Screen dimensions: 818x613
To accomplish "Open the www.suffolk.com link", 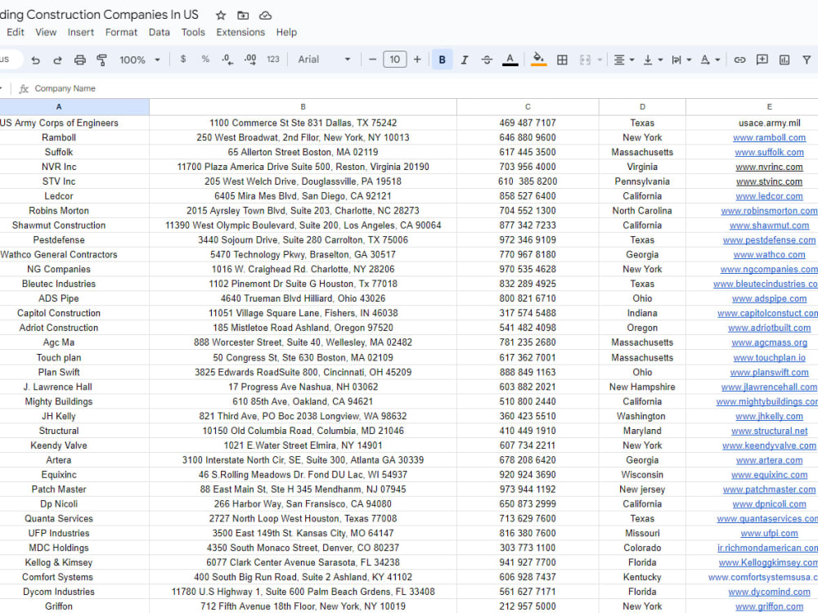I will coord(770,152).
